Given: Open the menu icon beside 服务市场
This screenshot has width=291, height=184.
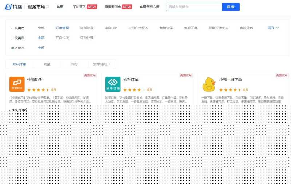Looking at the screenshot, I should [x=48, y=7].
